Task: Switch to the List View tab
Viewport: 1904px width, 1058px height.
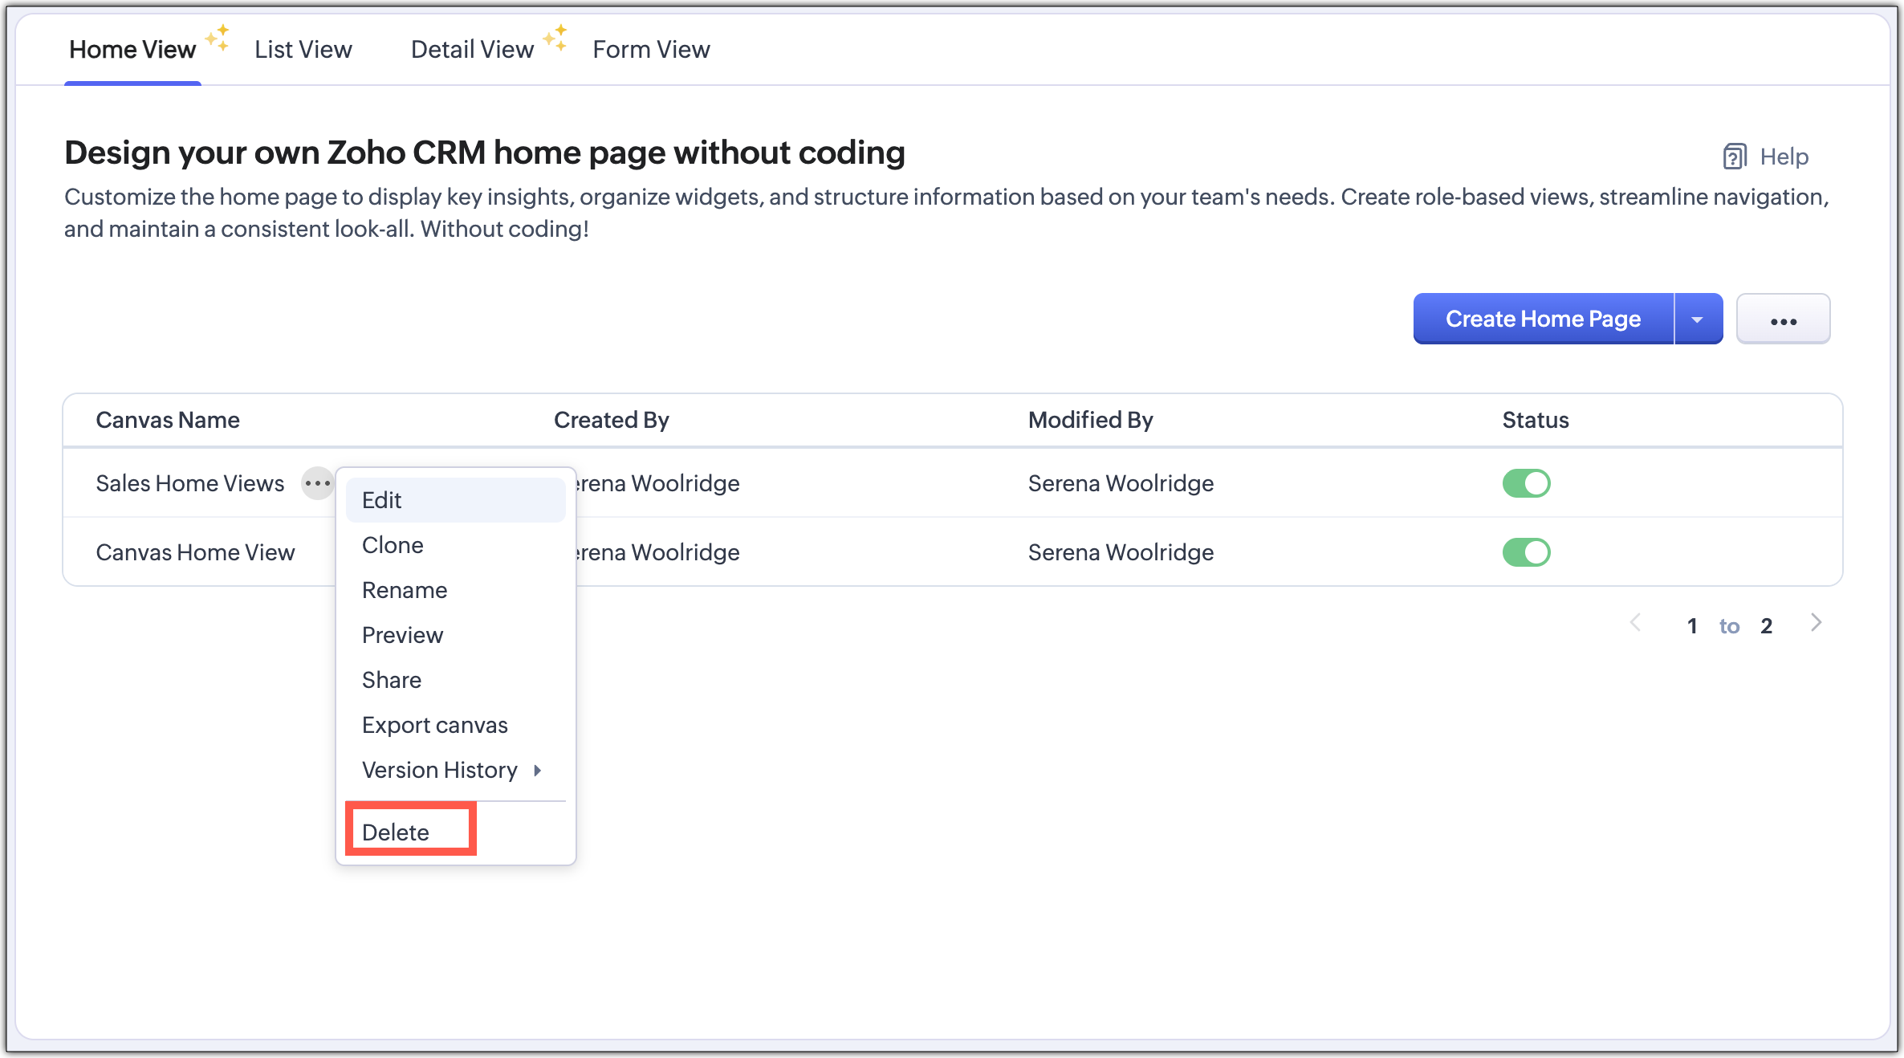Action: pyautogui.click(x=303, y=50)
